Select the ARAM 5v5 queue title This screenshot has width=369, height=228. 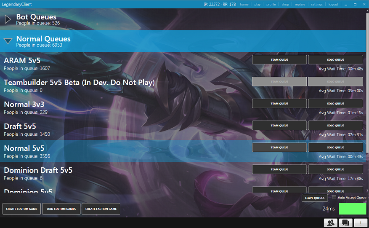point(22,60)
